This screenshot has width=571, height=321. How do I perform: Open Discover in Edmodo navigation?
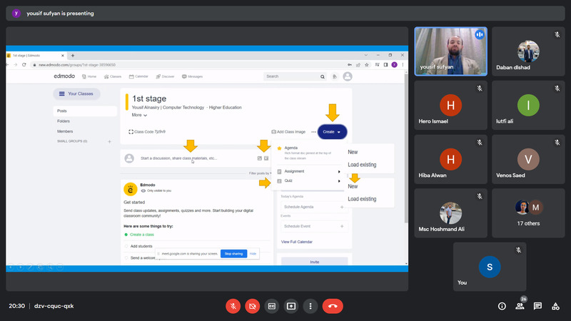(165, 76)
